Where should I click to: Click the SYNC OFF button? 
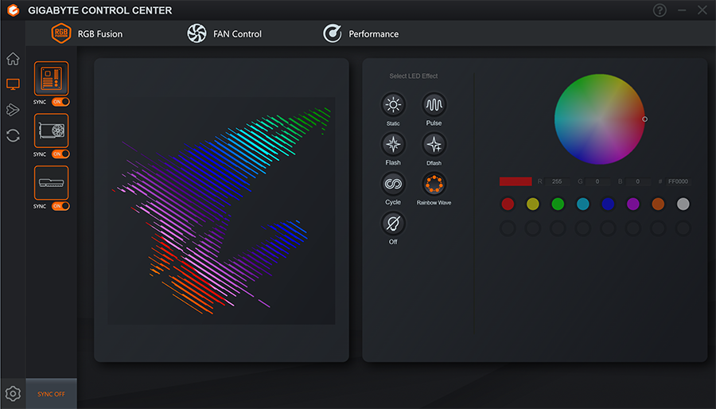pos(51,394)
